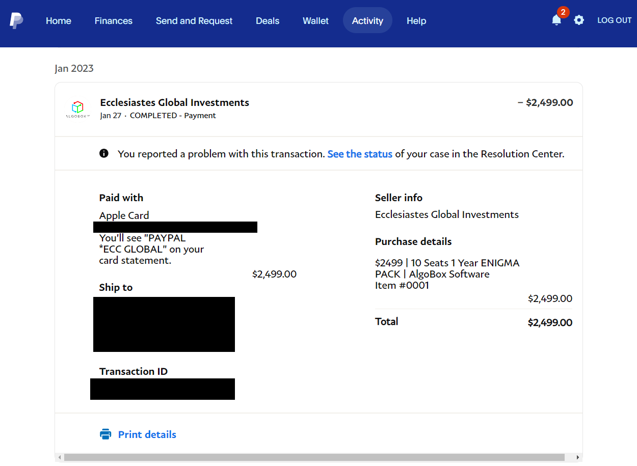Open the Finances menu item
Image resolution: width=637 pixels, height=466 pixels.
point(114,21)
